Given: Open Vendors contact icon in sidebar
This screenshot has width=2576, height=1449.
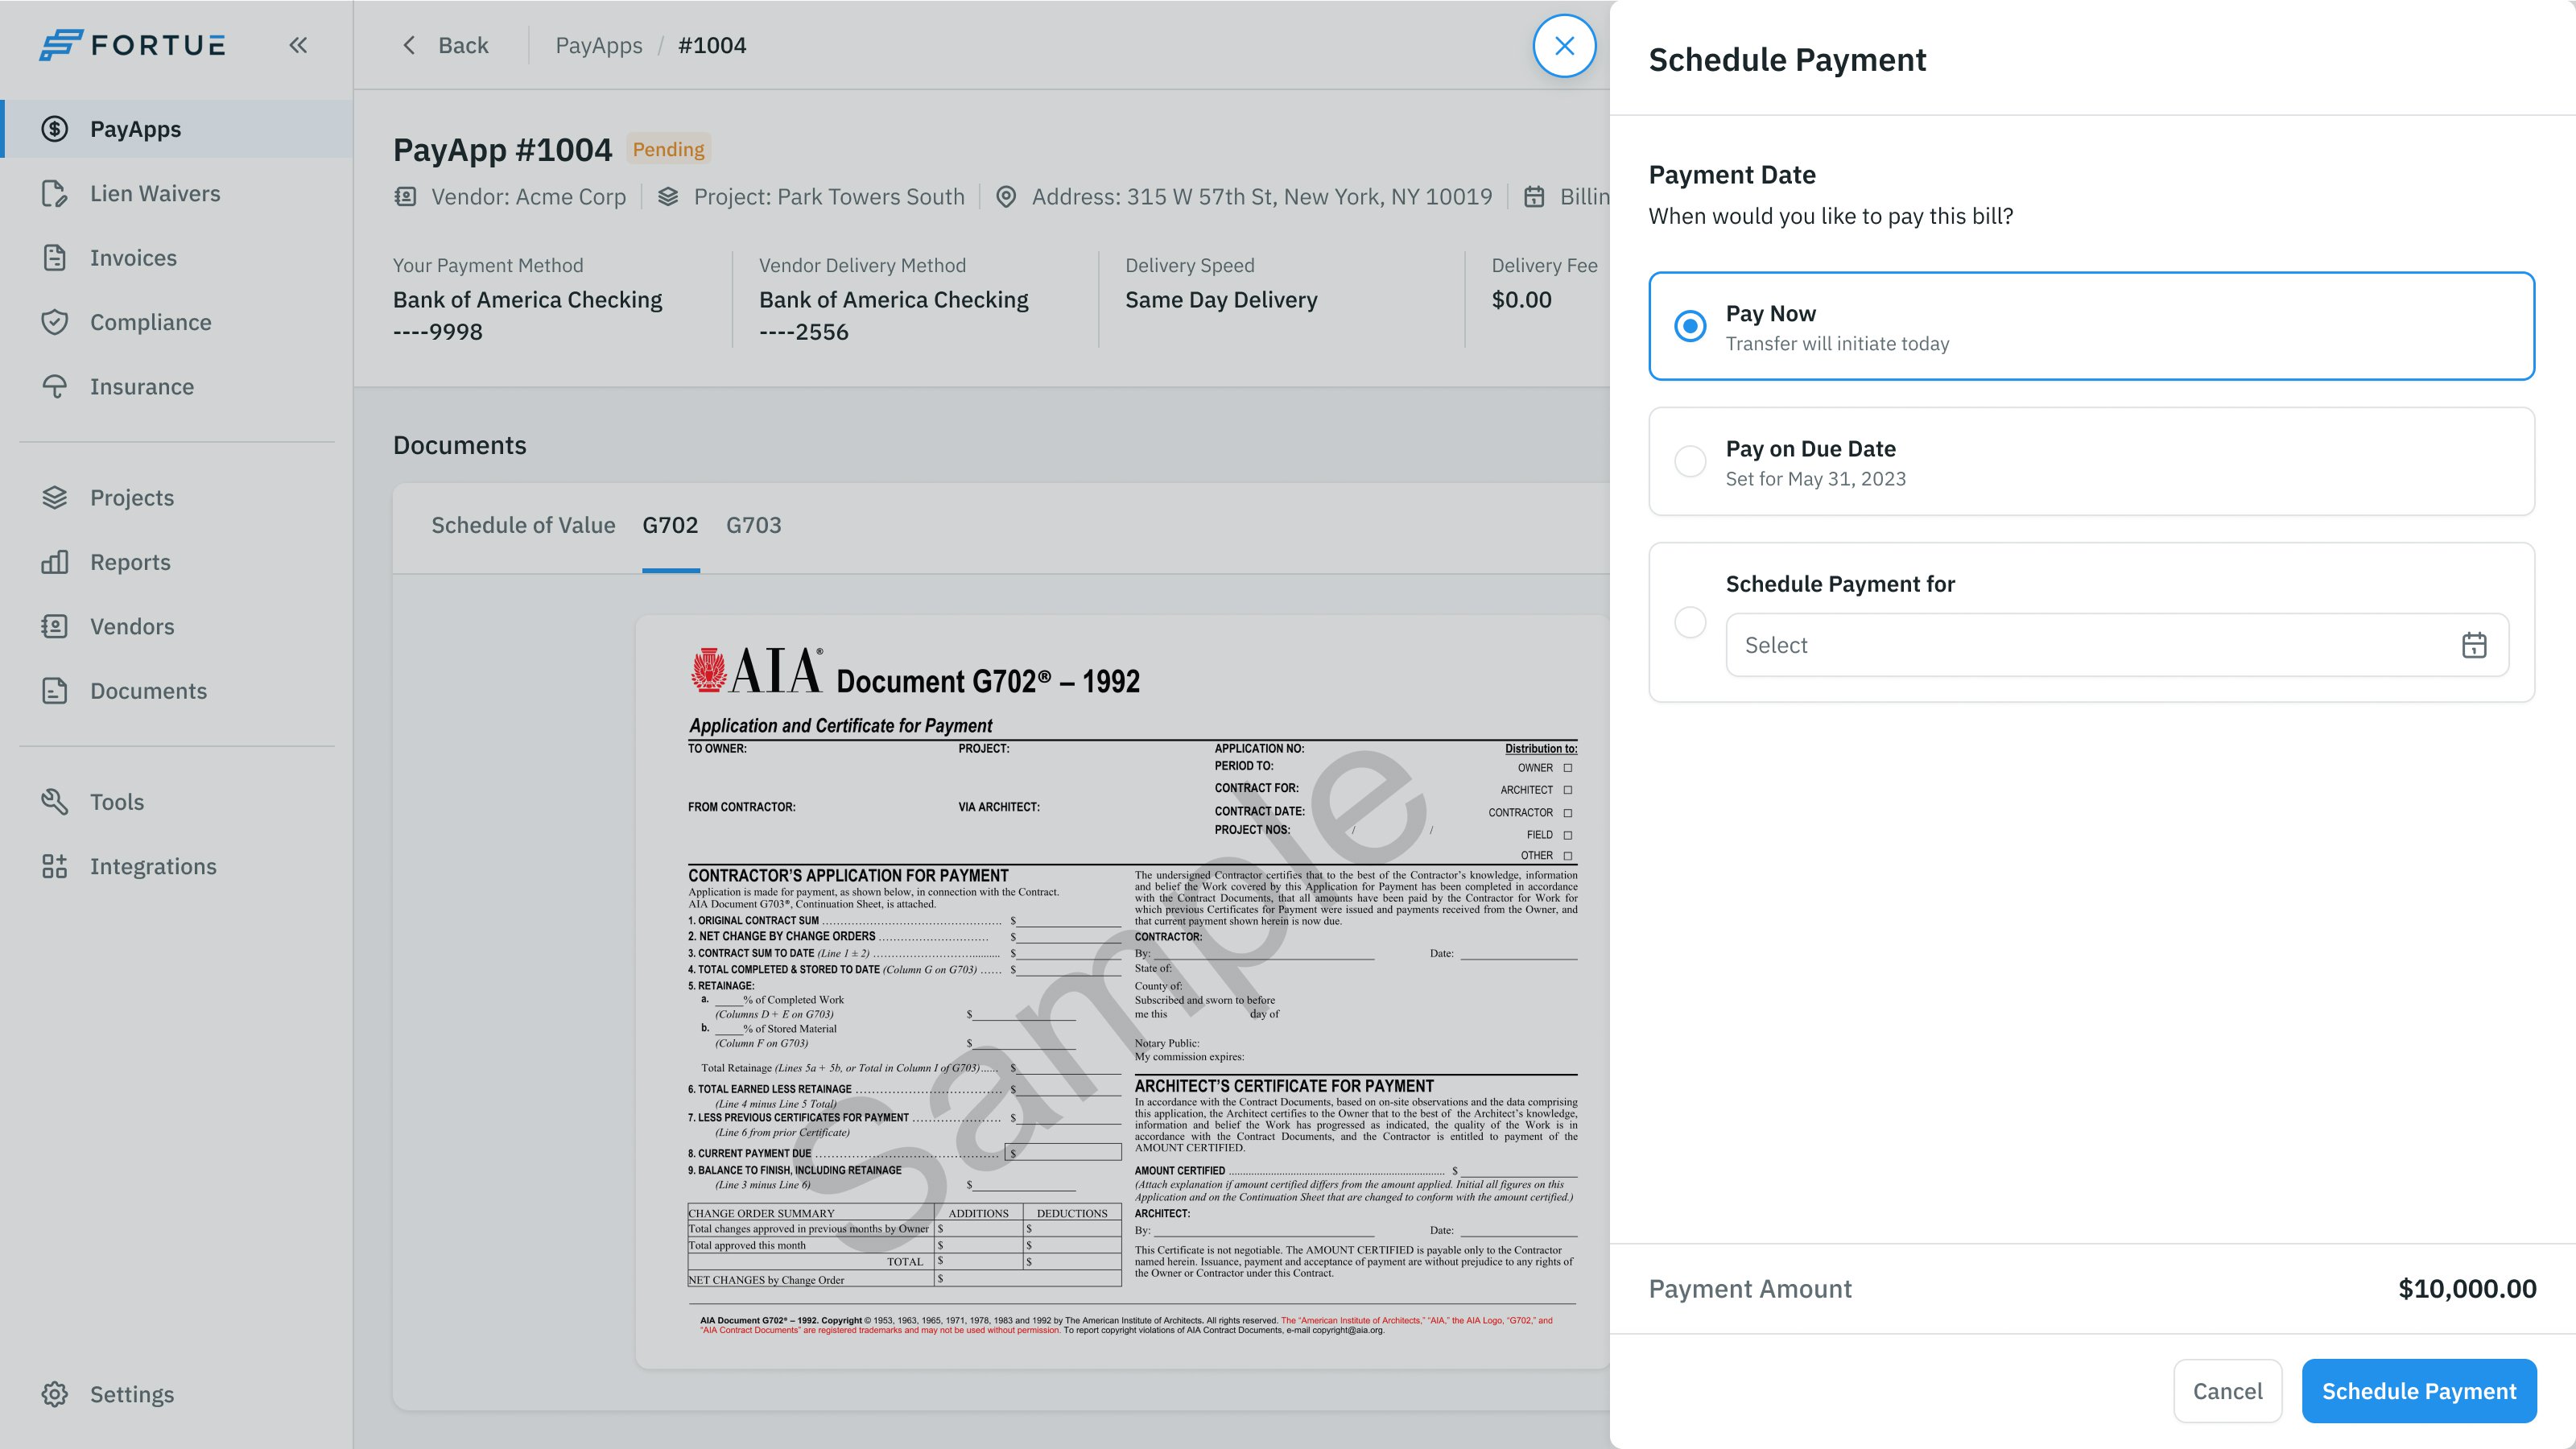Looking at the screenshot, I should (x=55, y=626).
